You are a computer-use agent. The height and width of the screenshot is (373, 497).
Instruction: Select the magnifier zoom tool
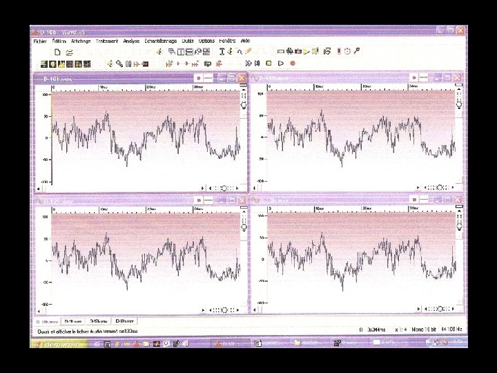pos(240,52)
